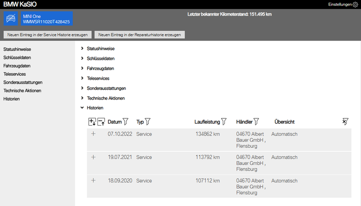Expand the Schlüsseldaten section
Image resolution: width=361 pixels, height=206 pixels.
coord(82,58)
